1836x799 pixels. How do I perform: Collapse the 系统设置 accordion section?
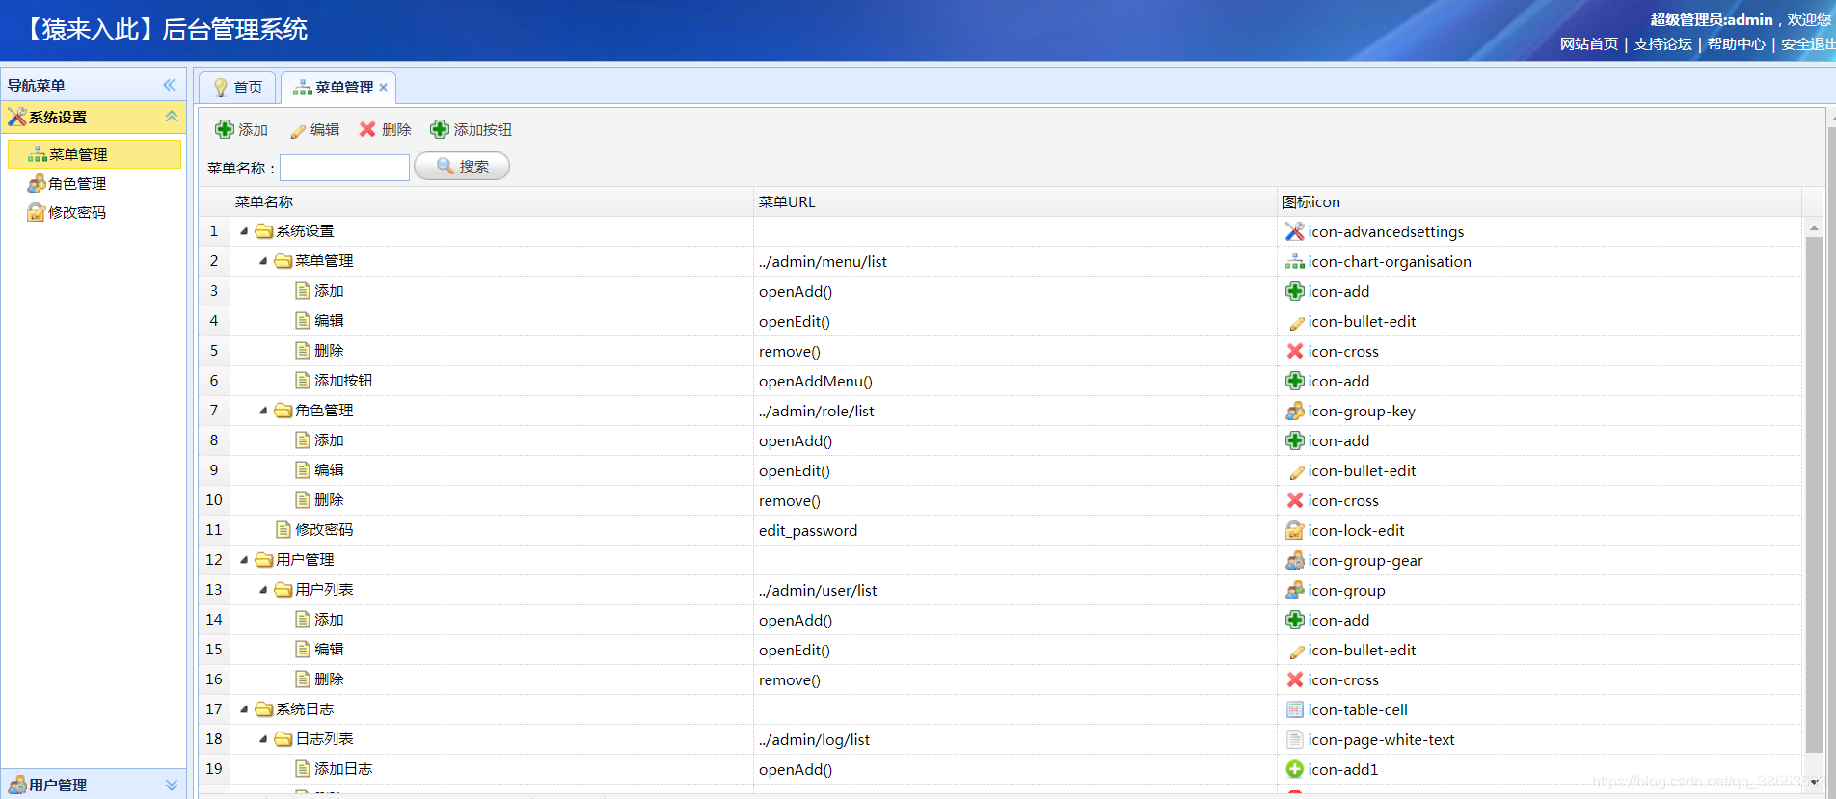(172, 117)
